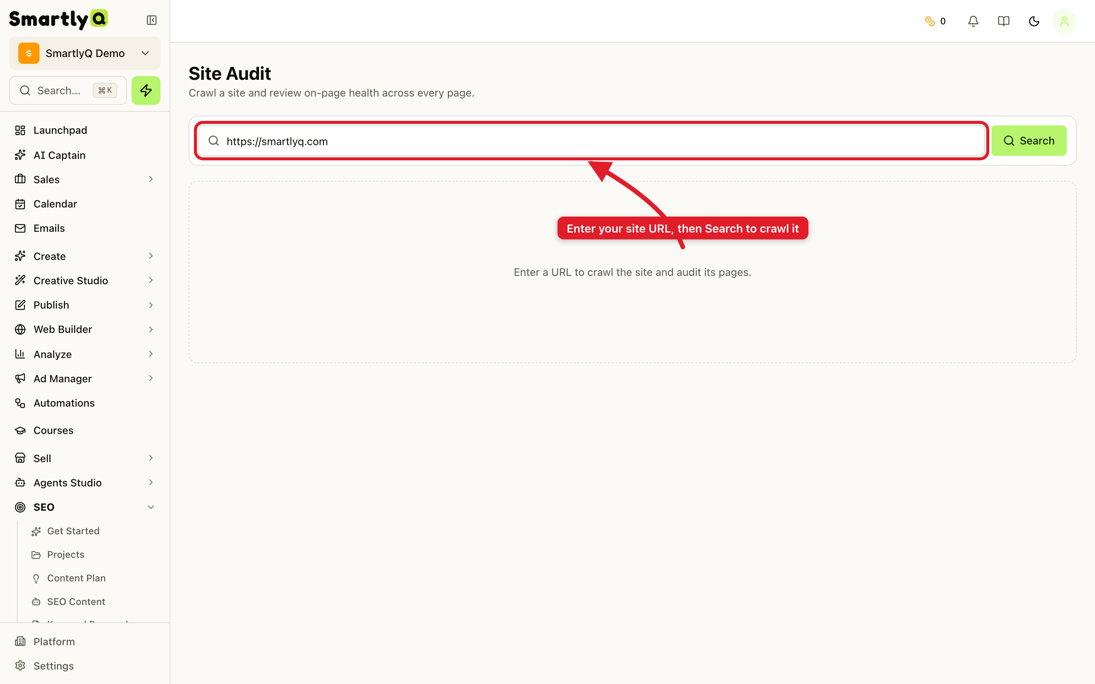Viewport: 1095px width, 684px height.
Task: Toggle dark mode moon icon
Action: 1033,21
